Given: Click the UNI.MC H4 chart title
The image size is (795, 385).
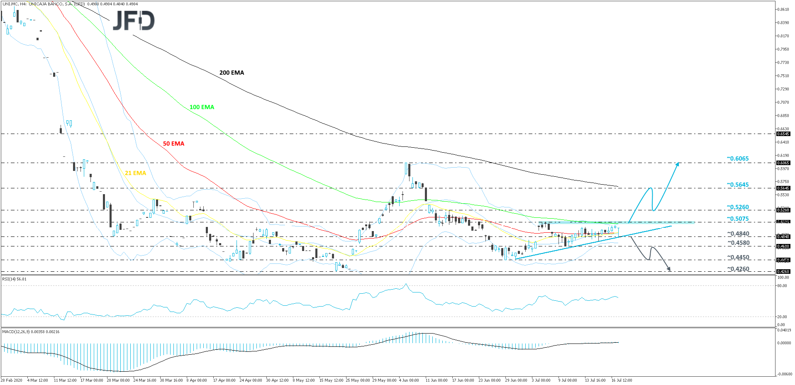Looking at the screenshot, I should pos(44,4).
